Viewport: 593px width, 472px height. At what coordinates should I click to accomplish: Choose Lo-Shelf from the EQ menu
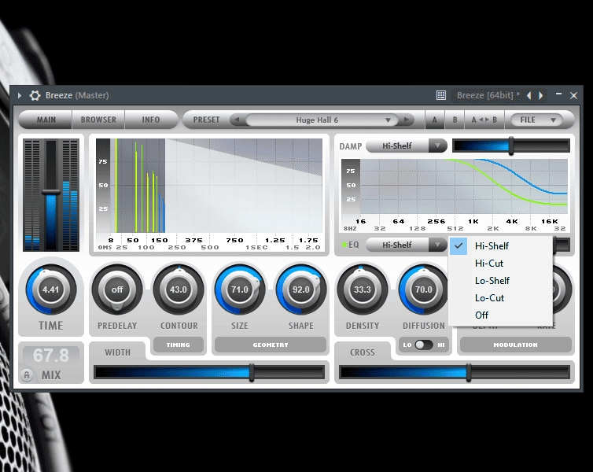point(500,281)
